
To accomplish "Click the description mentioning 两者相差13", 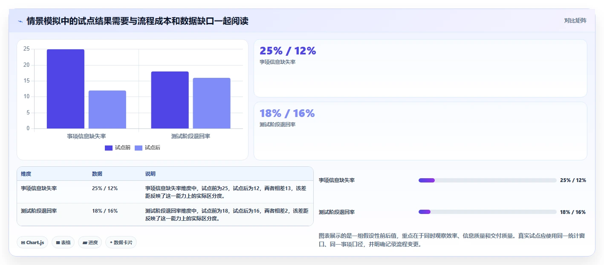I will tap(227, 192).
